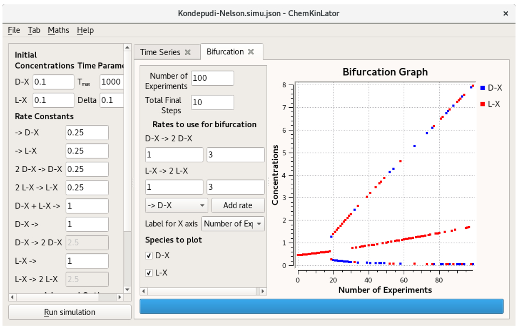Close the Time Series tab
Image resolution: width=518 pixels, height=329 pixels.
[x=188, y=52]
